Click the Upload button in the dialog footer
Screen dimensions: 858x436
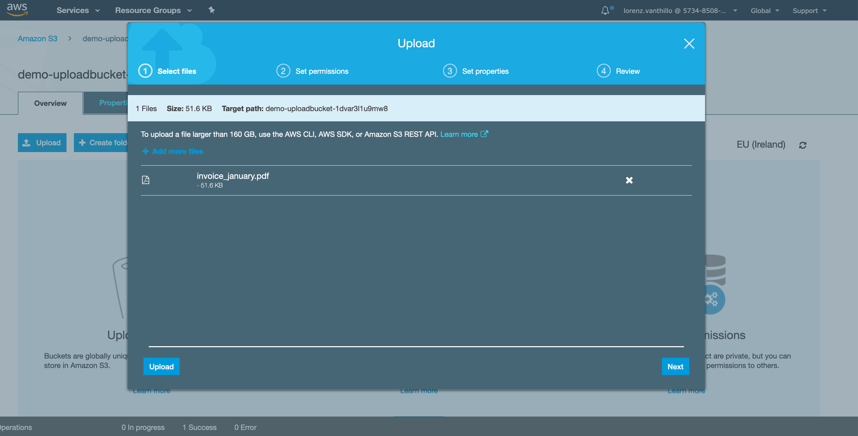(x=161, y=366)
